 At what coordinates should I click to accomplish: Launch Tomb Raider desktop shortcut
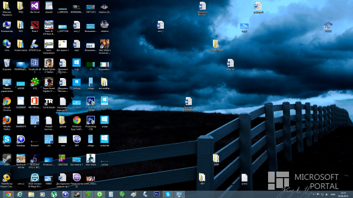pyautogui.click(x=49, y=101)
